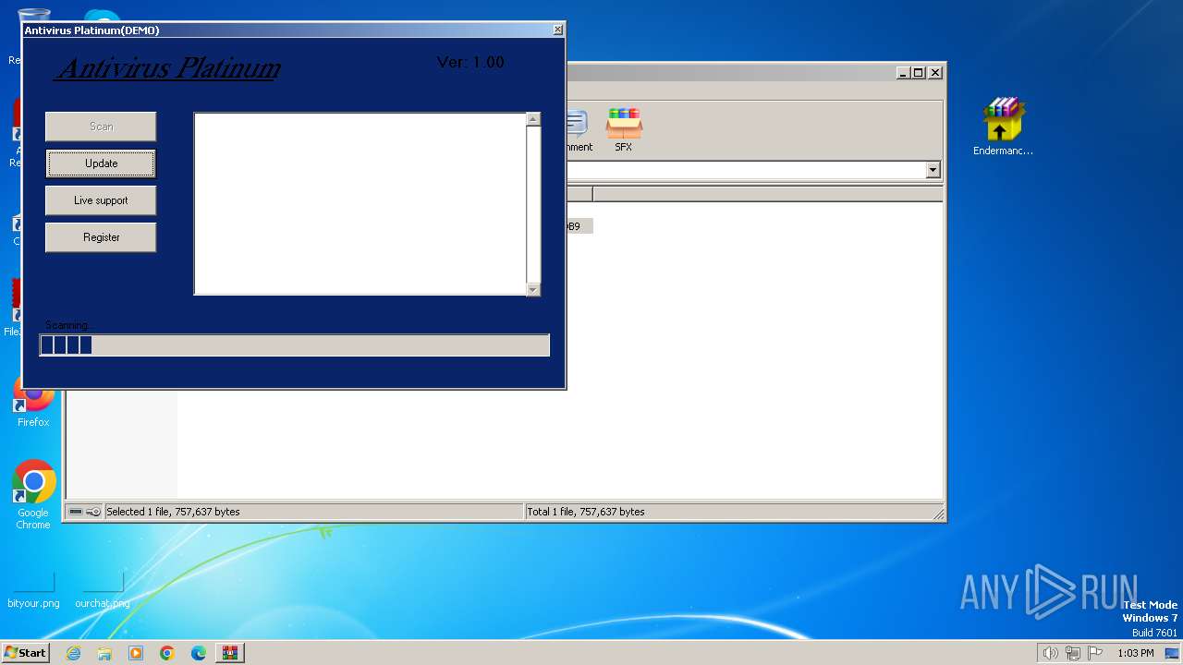Screen dimensions: 1183x665
Task: Launch Microsoft Edge from the taskbar
Action: (199, 653)
